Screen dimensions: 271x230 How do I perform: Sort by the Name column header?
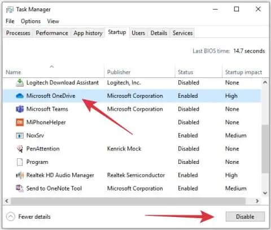pos(13,72)
